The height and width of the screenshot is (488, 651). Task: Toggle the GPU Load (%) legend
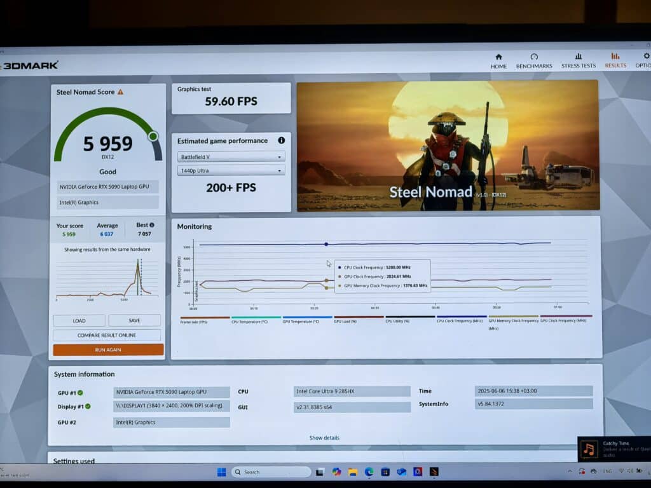click(x=359, y=319)
